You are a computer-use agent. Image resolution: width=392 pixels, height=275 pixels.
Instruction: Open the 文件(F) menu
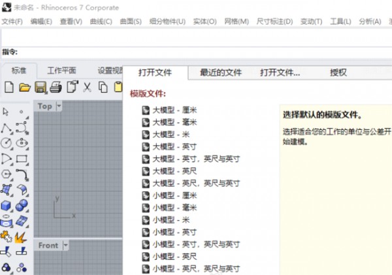tap(12, 22)
